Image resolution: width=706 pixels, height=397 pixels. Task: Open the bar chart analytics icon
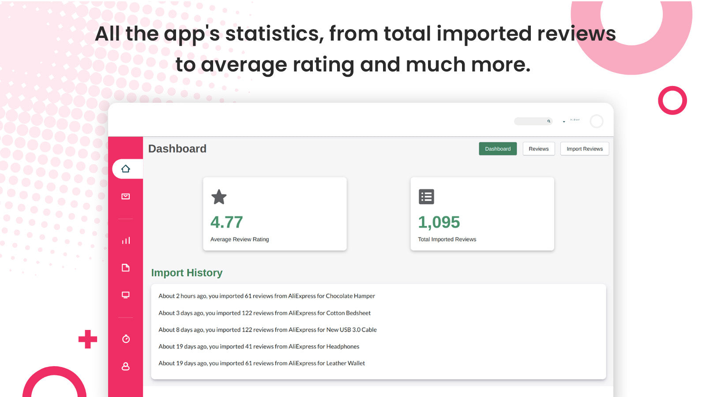pos(126,240)
